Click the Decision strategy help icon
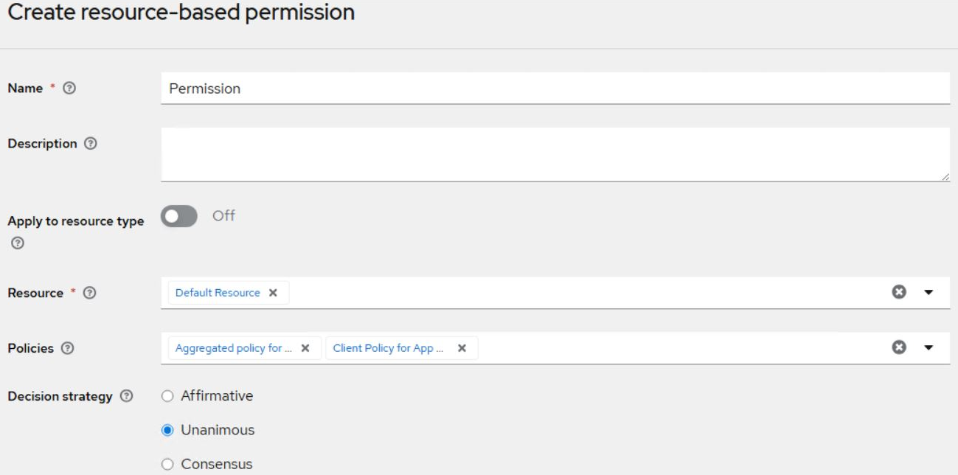Viewport: 958px width, 475px height. click(x=126, y=397)
